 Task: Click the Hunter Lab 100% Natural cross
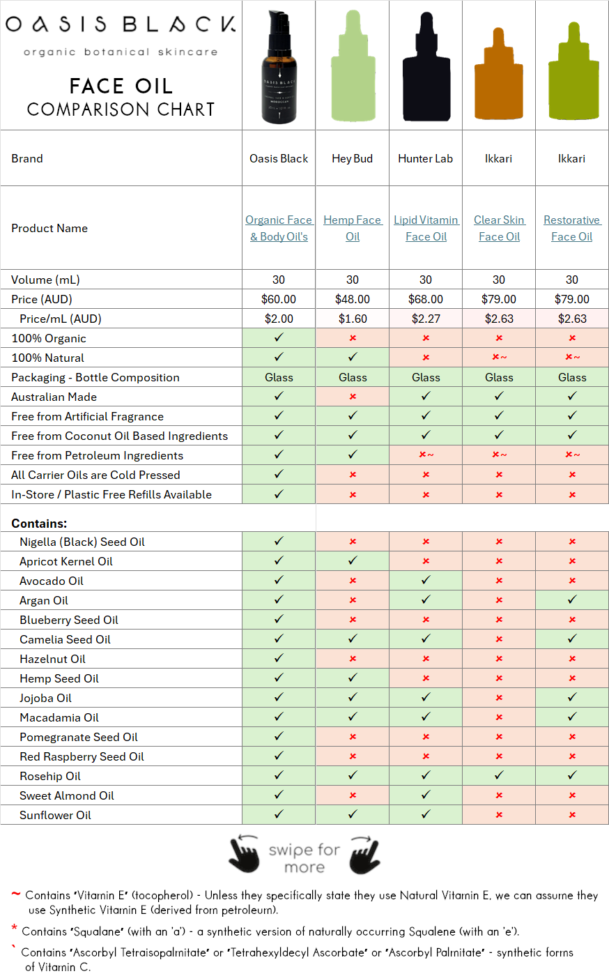coord(426,358)
